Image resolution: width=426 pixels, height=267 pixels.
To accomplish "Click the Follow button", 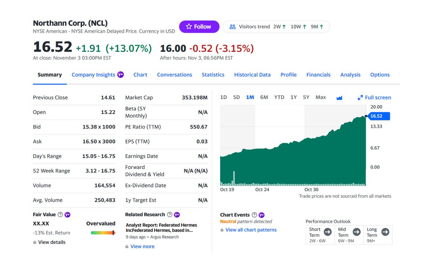I will (x=199, y=26).
